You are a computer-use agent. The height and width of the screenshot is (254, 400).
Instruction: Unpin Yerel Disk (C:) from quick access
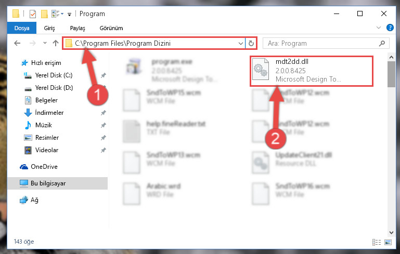tap(104, 75)
